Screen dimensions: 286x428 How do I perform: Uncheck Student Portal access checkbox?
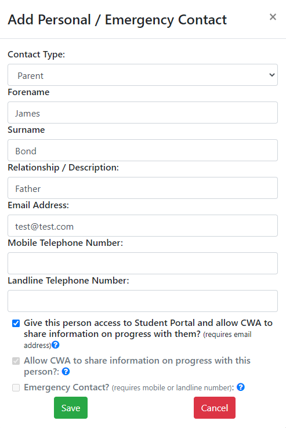16,324
